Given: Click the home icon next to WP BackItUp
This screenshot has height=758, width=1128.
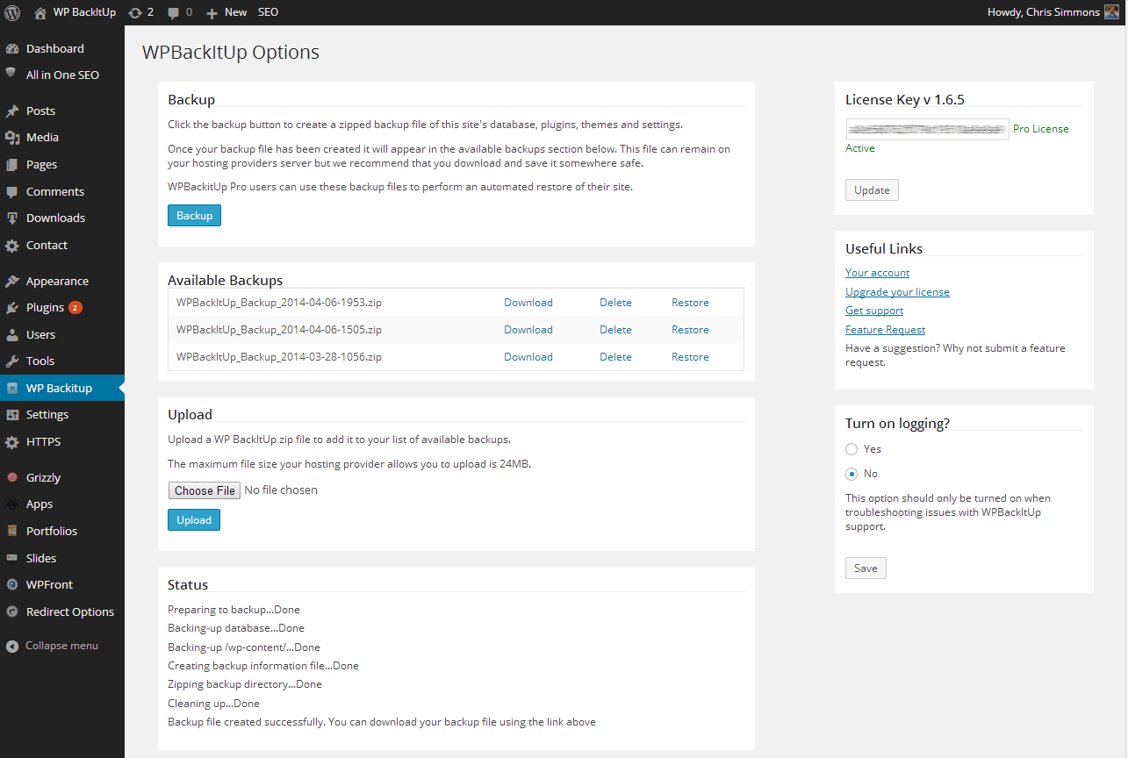Looking at the screenshot, I should click(40, 12).
